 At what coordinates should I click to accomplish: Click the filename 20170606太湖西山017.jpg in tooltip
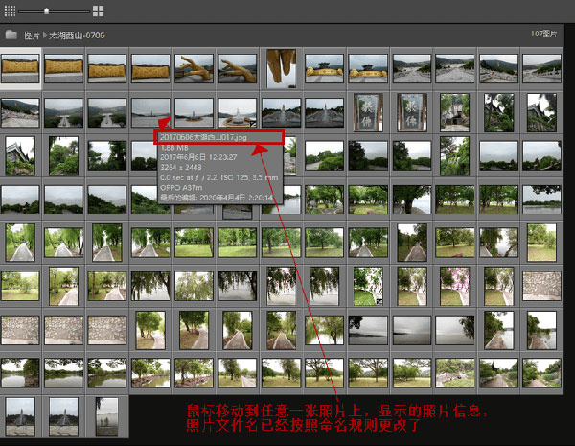point(203,137)
